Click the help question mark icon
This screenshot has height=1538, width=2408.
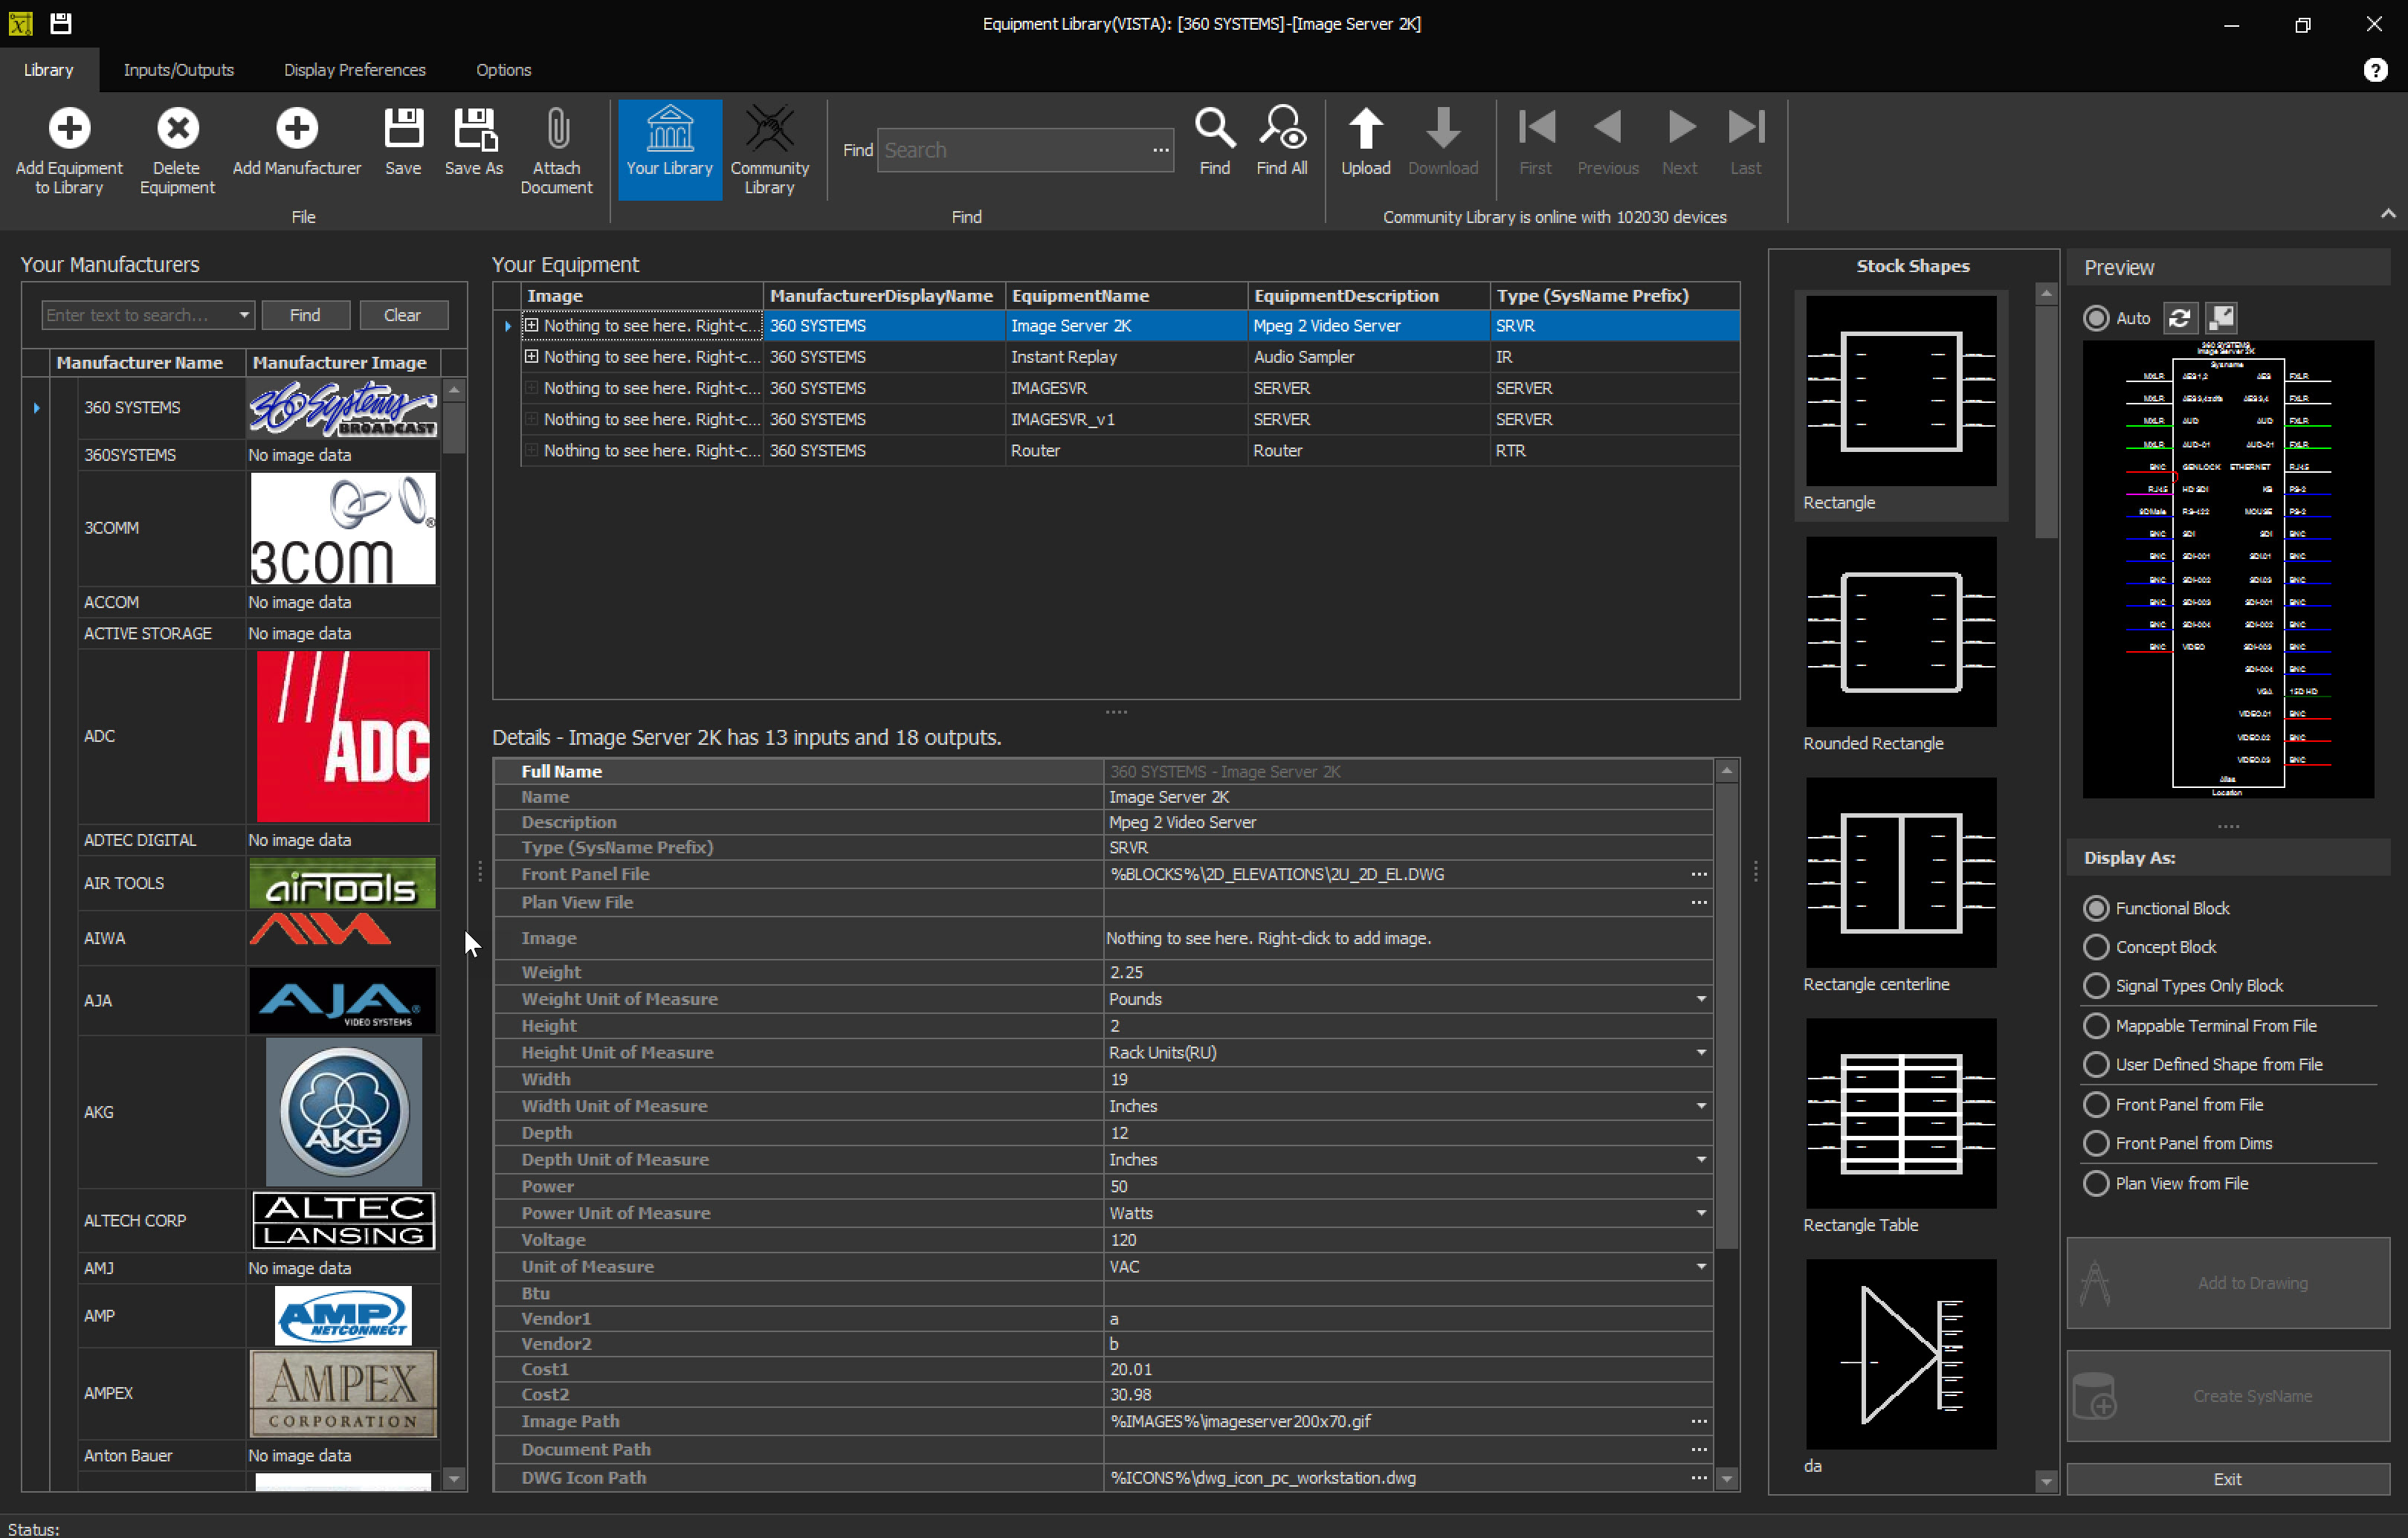[2375, 70]
